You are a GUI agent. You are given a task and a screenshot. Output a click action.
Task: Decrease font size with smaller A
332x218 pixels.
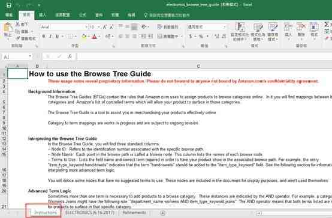(112, 27)
